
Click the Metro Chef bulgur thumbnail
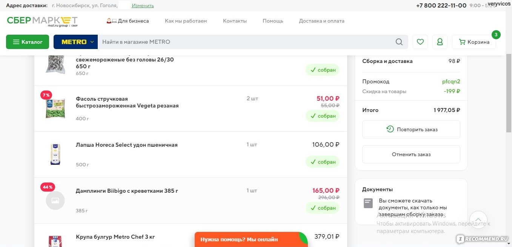pos(55,241)
